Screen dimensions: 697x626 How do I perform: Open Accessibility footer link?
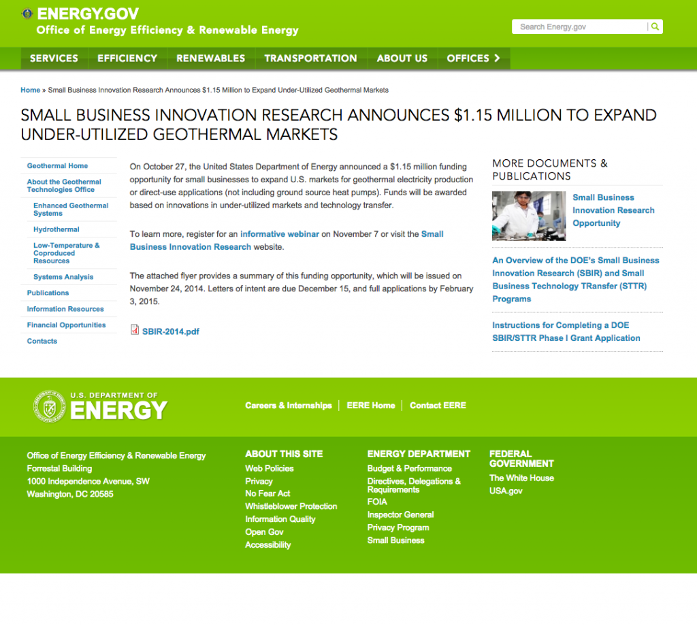pos(268,545)
